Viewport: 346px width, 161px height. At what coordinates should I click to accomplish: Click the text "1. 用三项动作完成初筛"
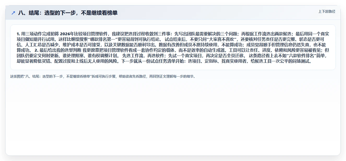[38, 34]
